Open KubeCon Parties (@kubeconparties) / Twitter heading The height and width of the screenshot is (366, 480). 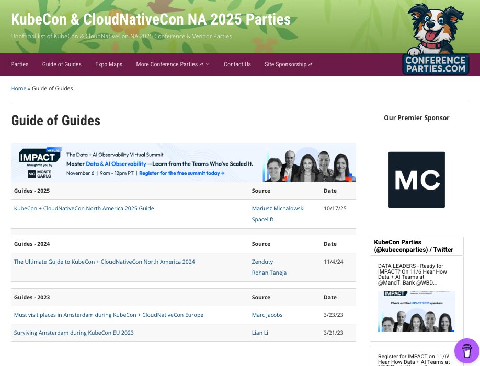tap(414, 246)
